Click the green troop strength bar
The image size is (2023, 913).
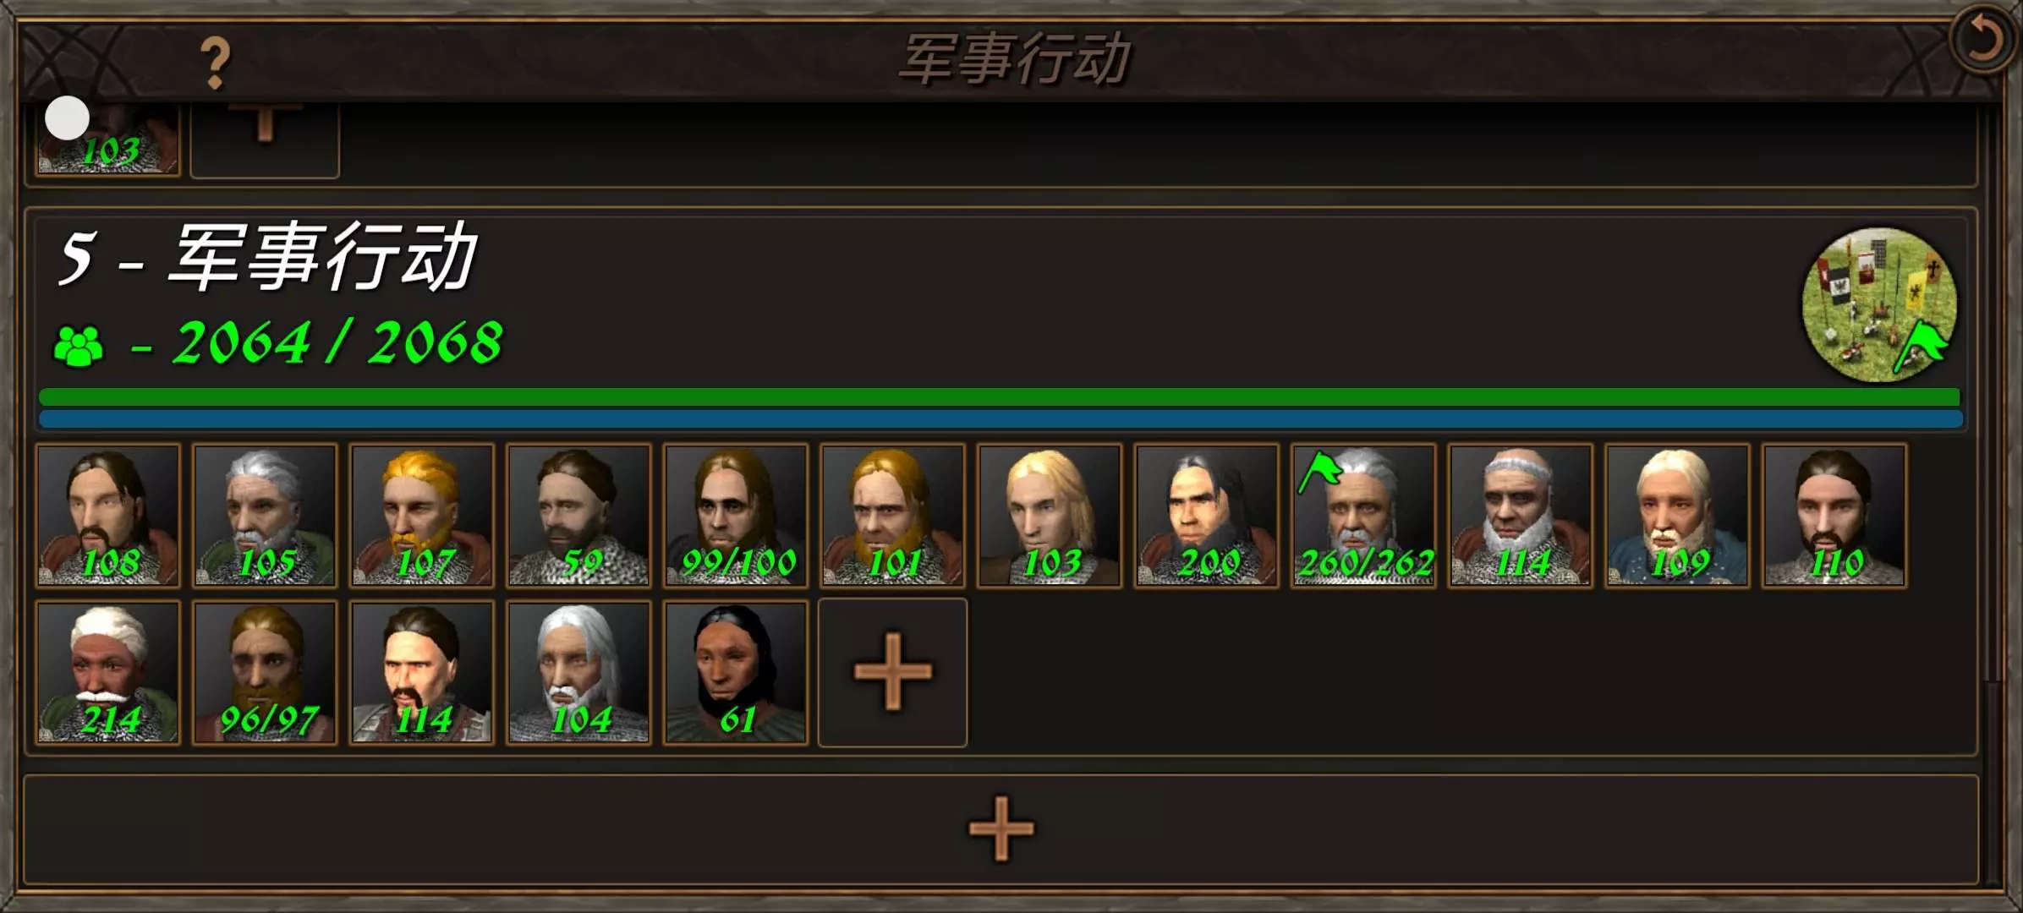pos(999,397)
